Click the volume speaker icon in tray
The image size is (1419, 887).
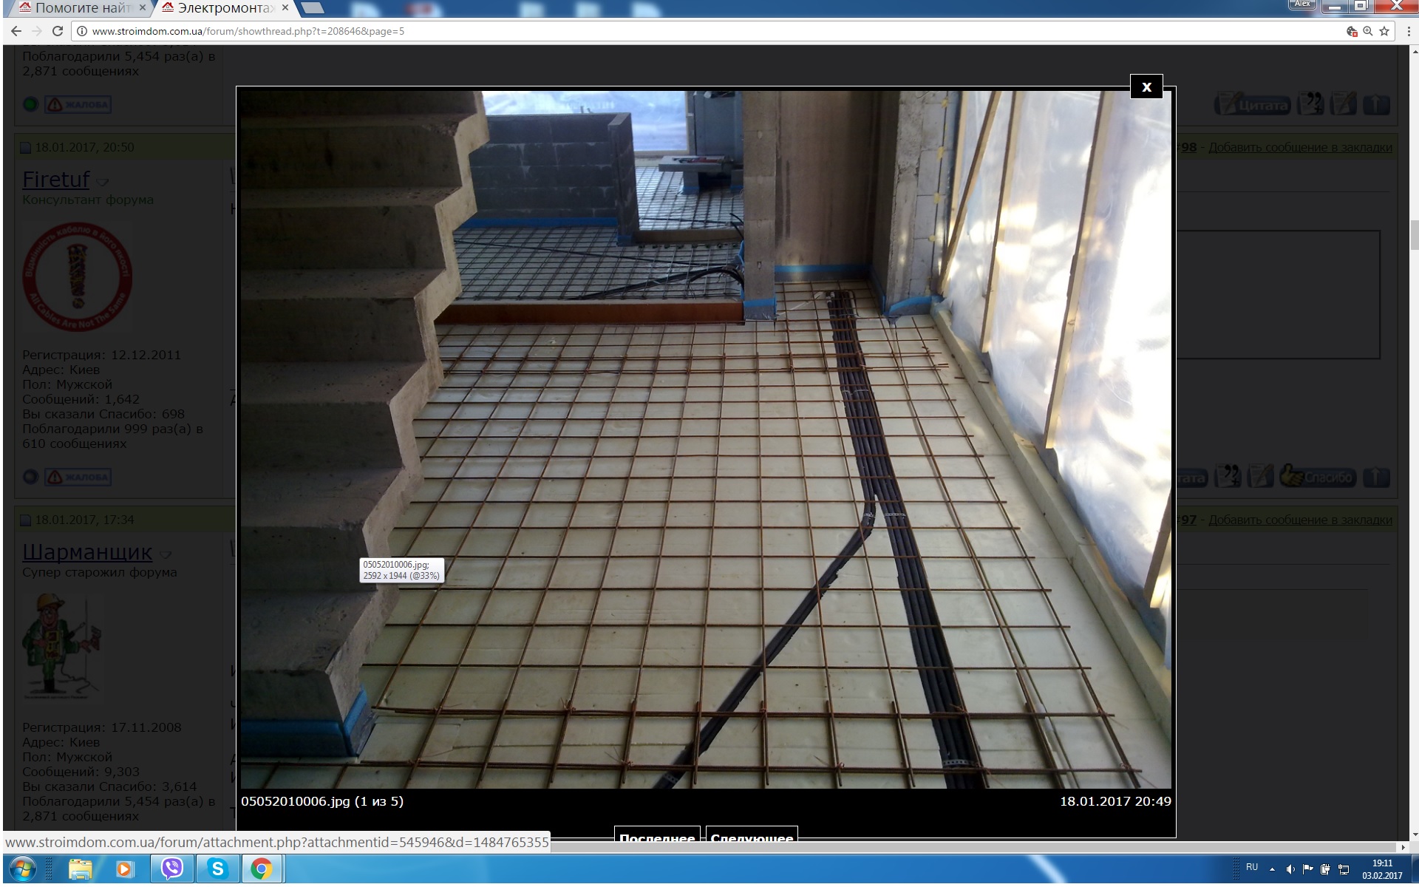[x=1290, y=869]
